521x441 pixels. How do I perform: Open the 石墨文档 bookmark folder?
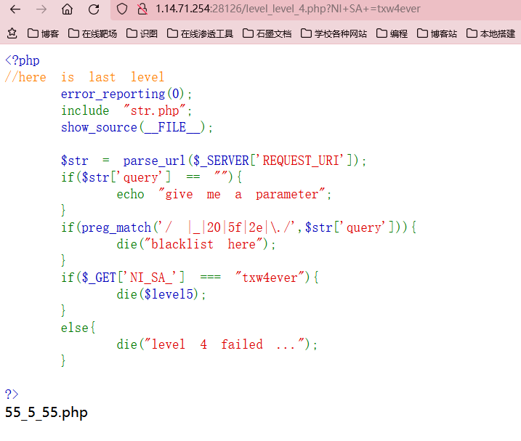(267, 33)
